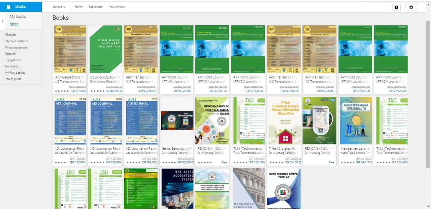Screen dimensions: 431x209
Task: Open the User Guide Alphabet Incubator cover
Action: point(105,49)
